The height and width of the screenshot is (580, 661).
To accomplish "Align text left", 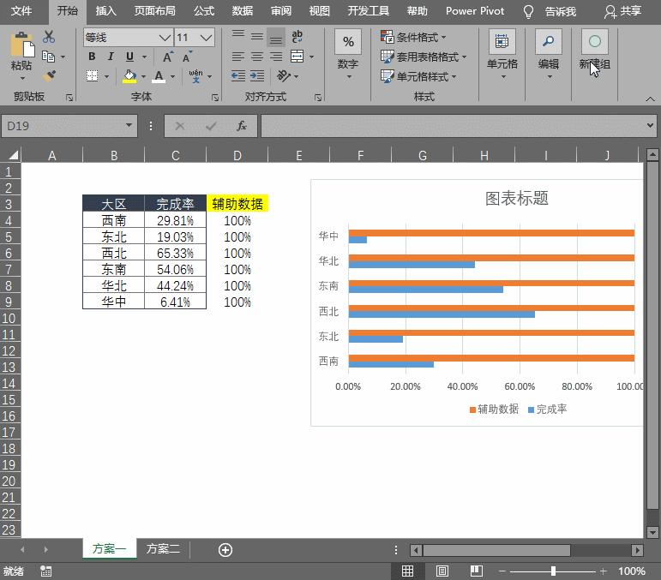I will (x=238, y=57).
